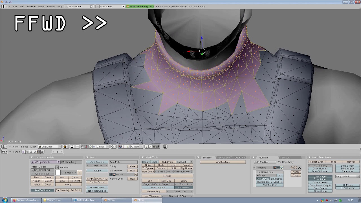The width and height of the screenshot is (361, 203).
Task: Click the Logic context icon in Panels header
Action: [x=23, y=152]
